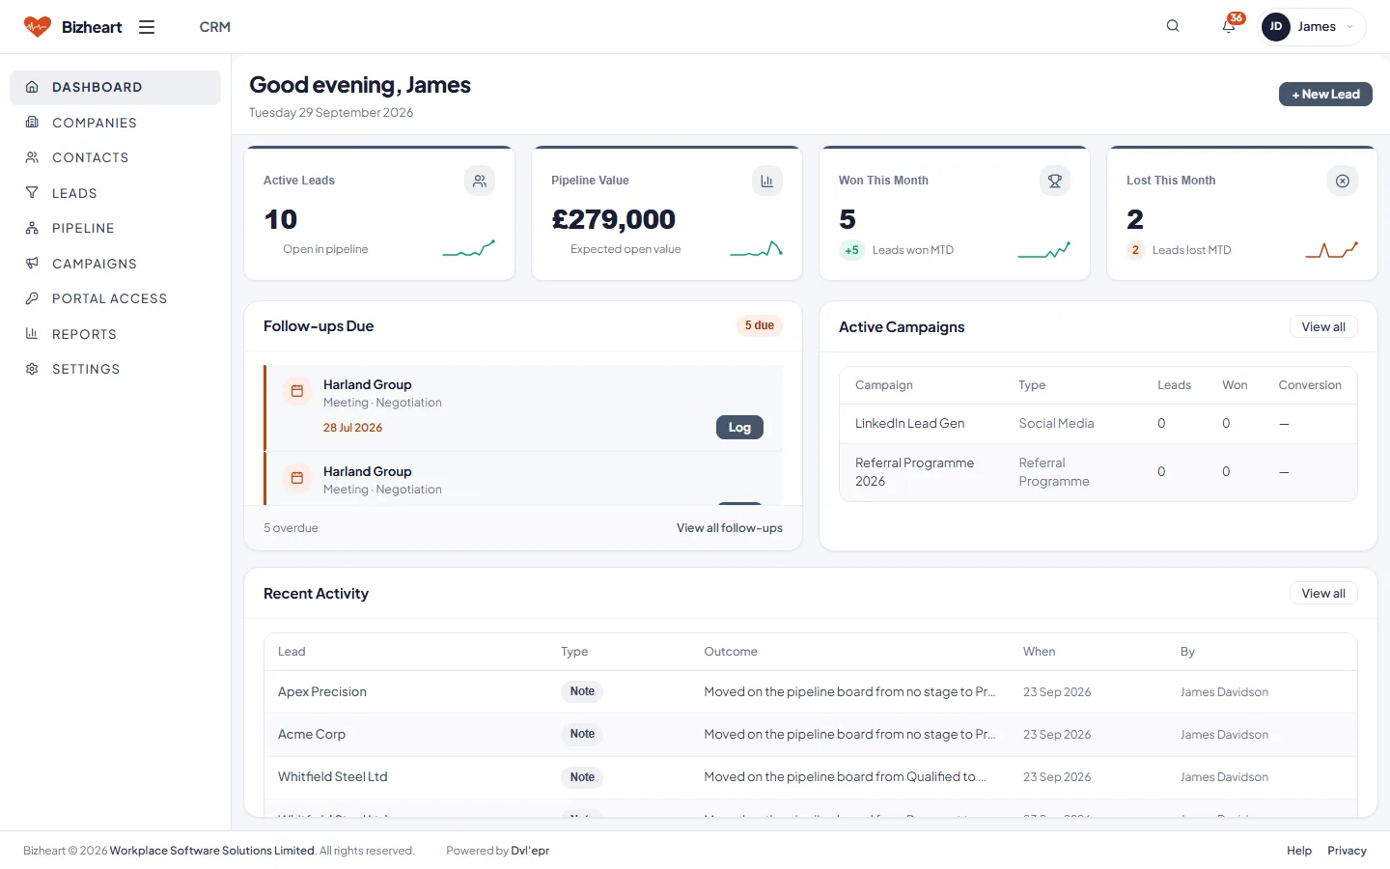This screenshot has width=1390, height=869.
Task: Click the JD avatar circle
Action: pos(1276,27)
